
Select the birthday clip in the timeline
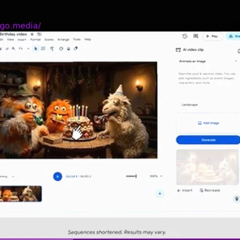coord(21,194)
